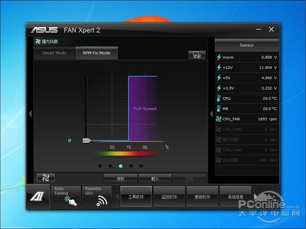Viewport: 306px width, 229px height.
Task: Collapse the Sensor panel using its arrow
Action: (211, 114)
